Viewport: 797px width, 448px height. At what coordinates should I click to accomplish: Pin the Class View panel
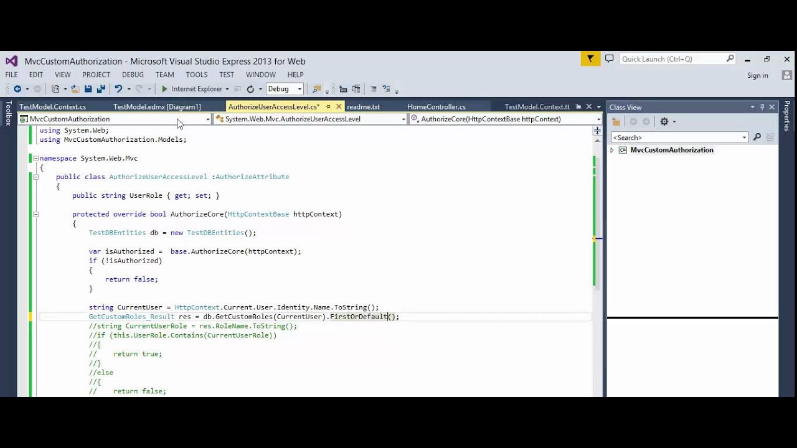coord(762,107)
